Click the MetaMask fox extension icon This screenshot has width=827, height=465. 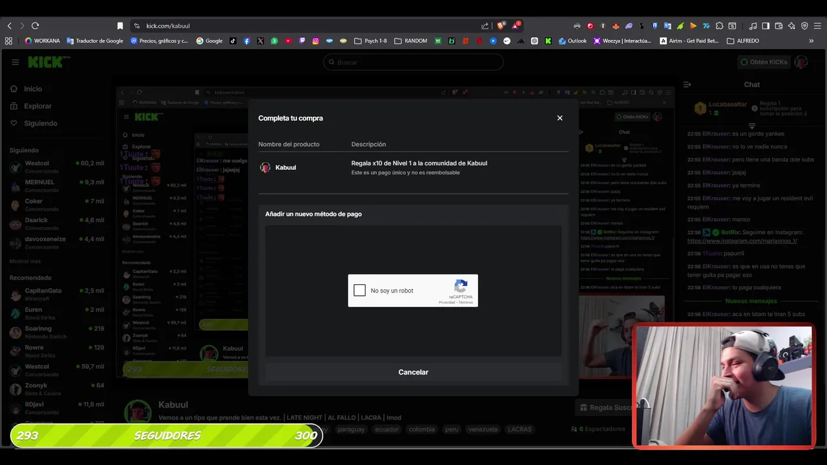coord(616,26)
